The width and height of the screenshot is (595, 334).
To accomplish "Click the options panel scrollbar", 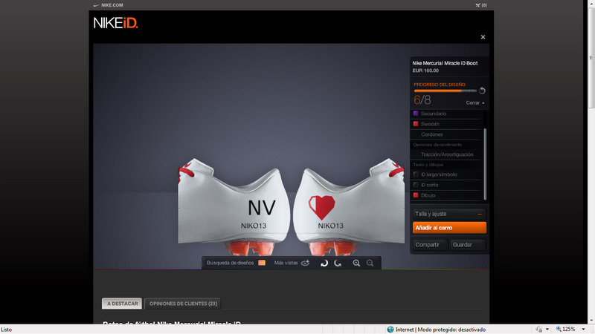I will coord(485,164).
